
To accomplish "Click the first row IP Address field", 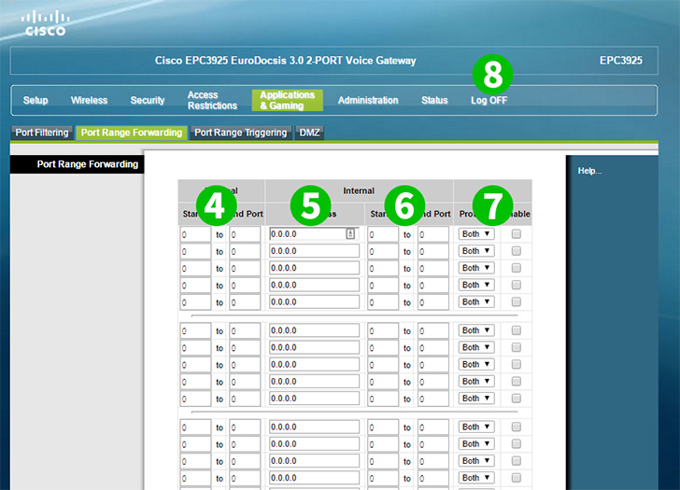I will 314,234.
